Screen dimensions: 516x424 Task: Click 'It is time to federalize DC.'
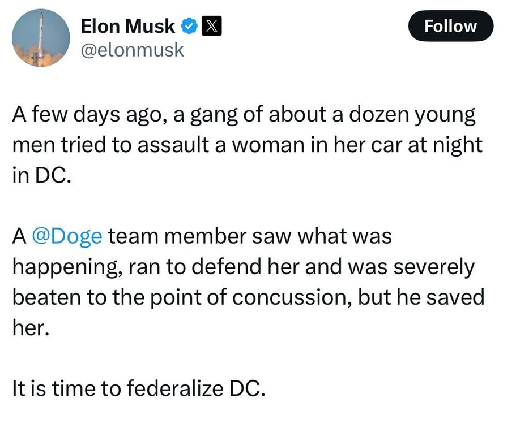click(138, 389)
